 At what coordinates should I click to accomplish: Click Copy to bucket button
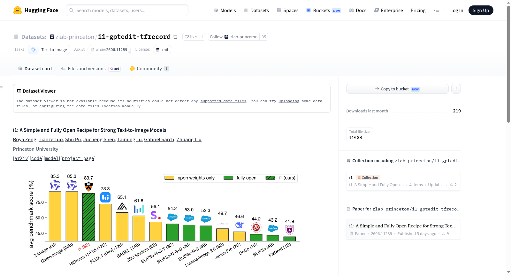point(397,89)
